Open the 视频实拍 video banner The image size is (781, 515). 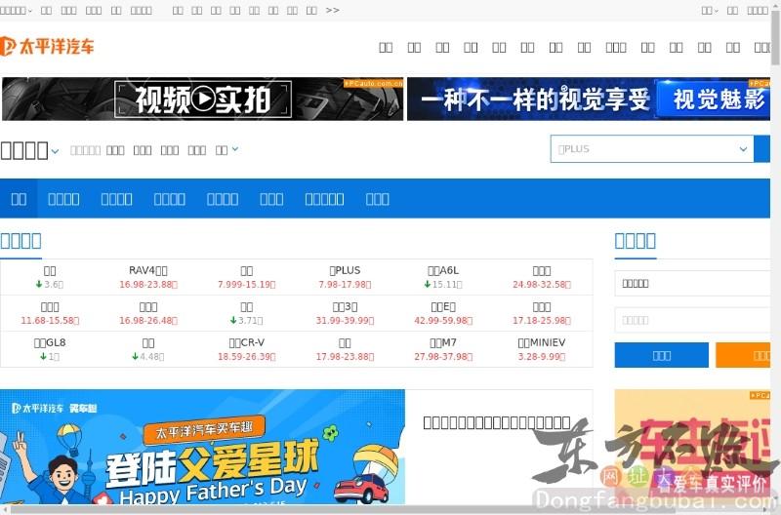click(202, 99)
